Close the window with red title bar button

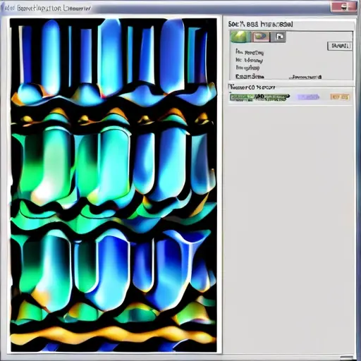point(344,7)
